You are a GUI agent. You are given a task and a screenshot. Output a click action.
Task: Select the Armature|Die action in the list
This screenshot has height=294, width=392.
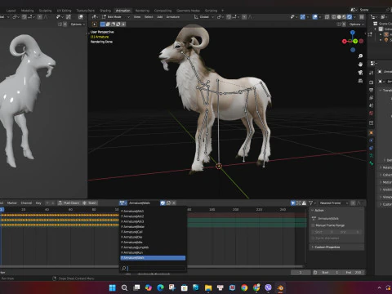click(153, 237)
